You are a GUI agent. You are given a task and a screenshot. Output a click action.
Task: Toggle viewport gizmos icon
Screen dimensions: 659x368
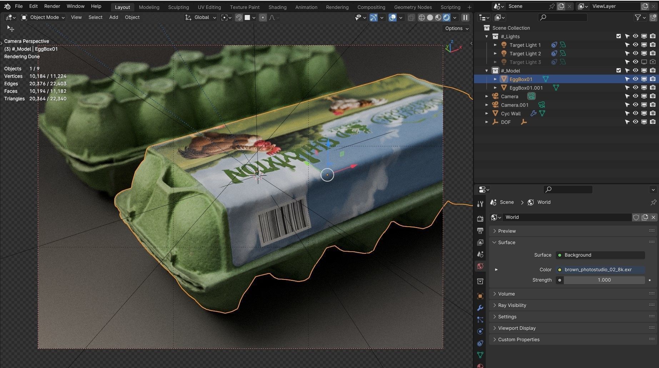point(374,17)
